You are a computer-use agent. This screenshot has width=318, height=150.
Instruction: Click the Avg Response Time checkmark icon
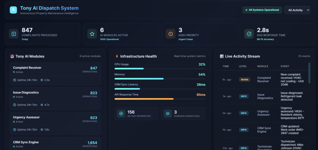click(x=249, y=34)
